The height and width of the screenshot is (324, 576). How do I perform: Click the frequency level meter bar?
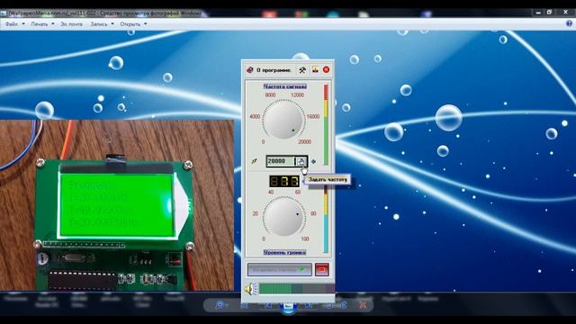click(x=326, y=125)
